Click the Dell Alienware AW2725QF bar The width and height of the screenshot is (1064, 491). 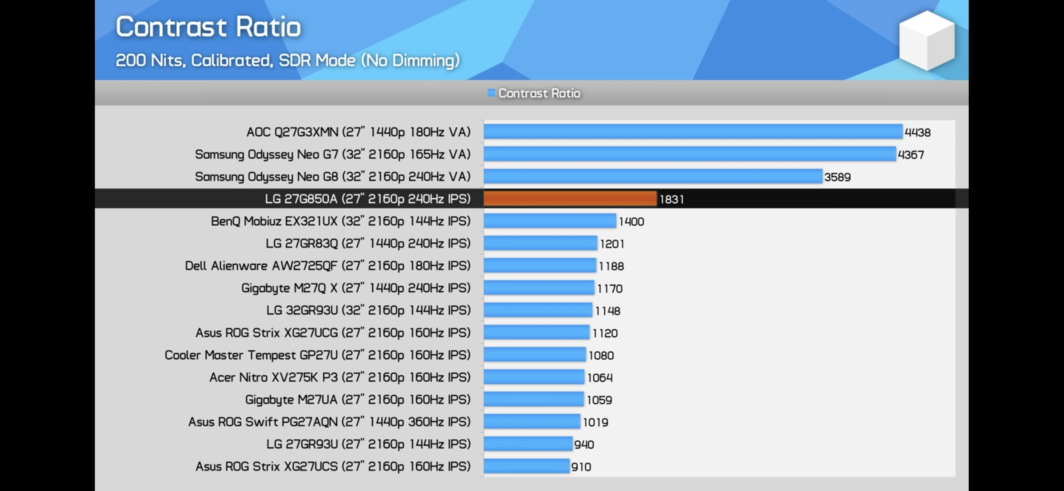(540, 265)
